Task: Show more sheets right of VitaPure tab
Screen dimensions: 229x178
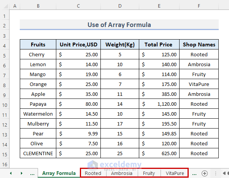Action: pyautogui.click(x=194, y=173)
